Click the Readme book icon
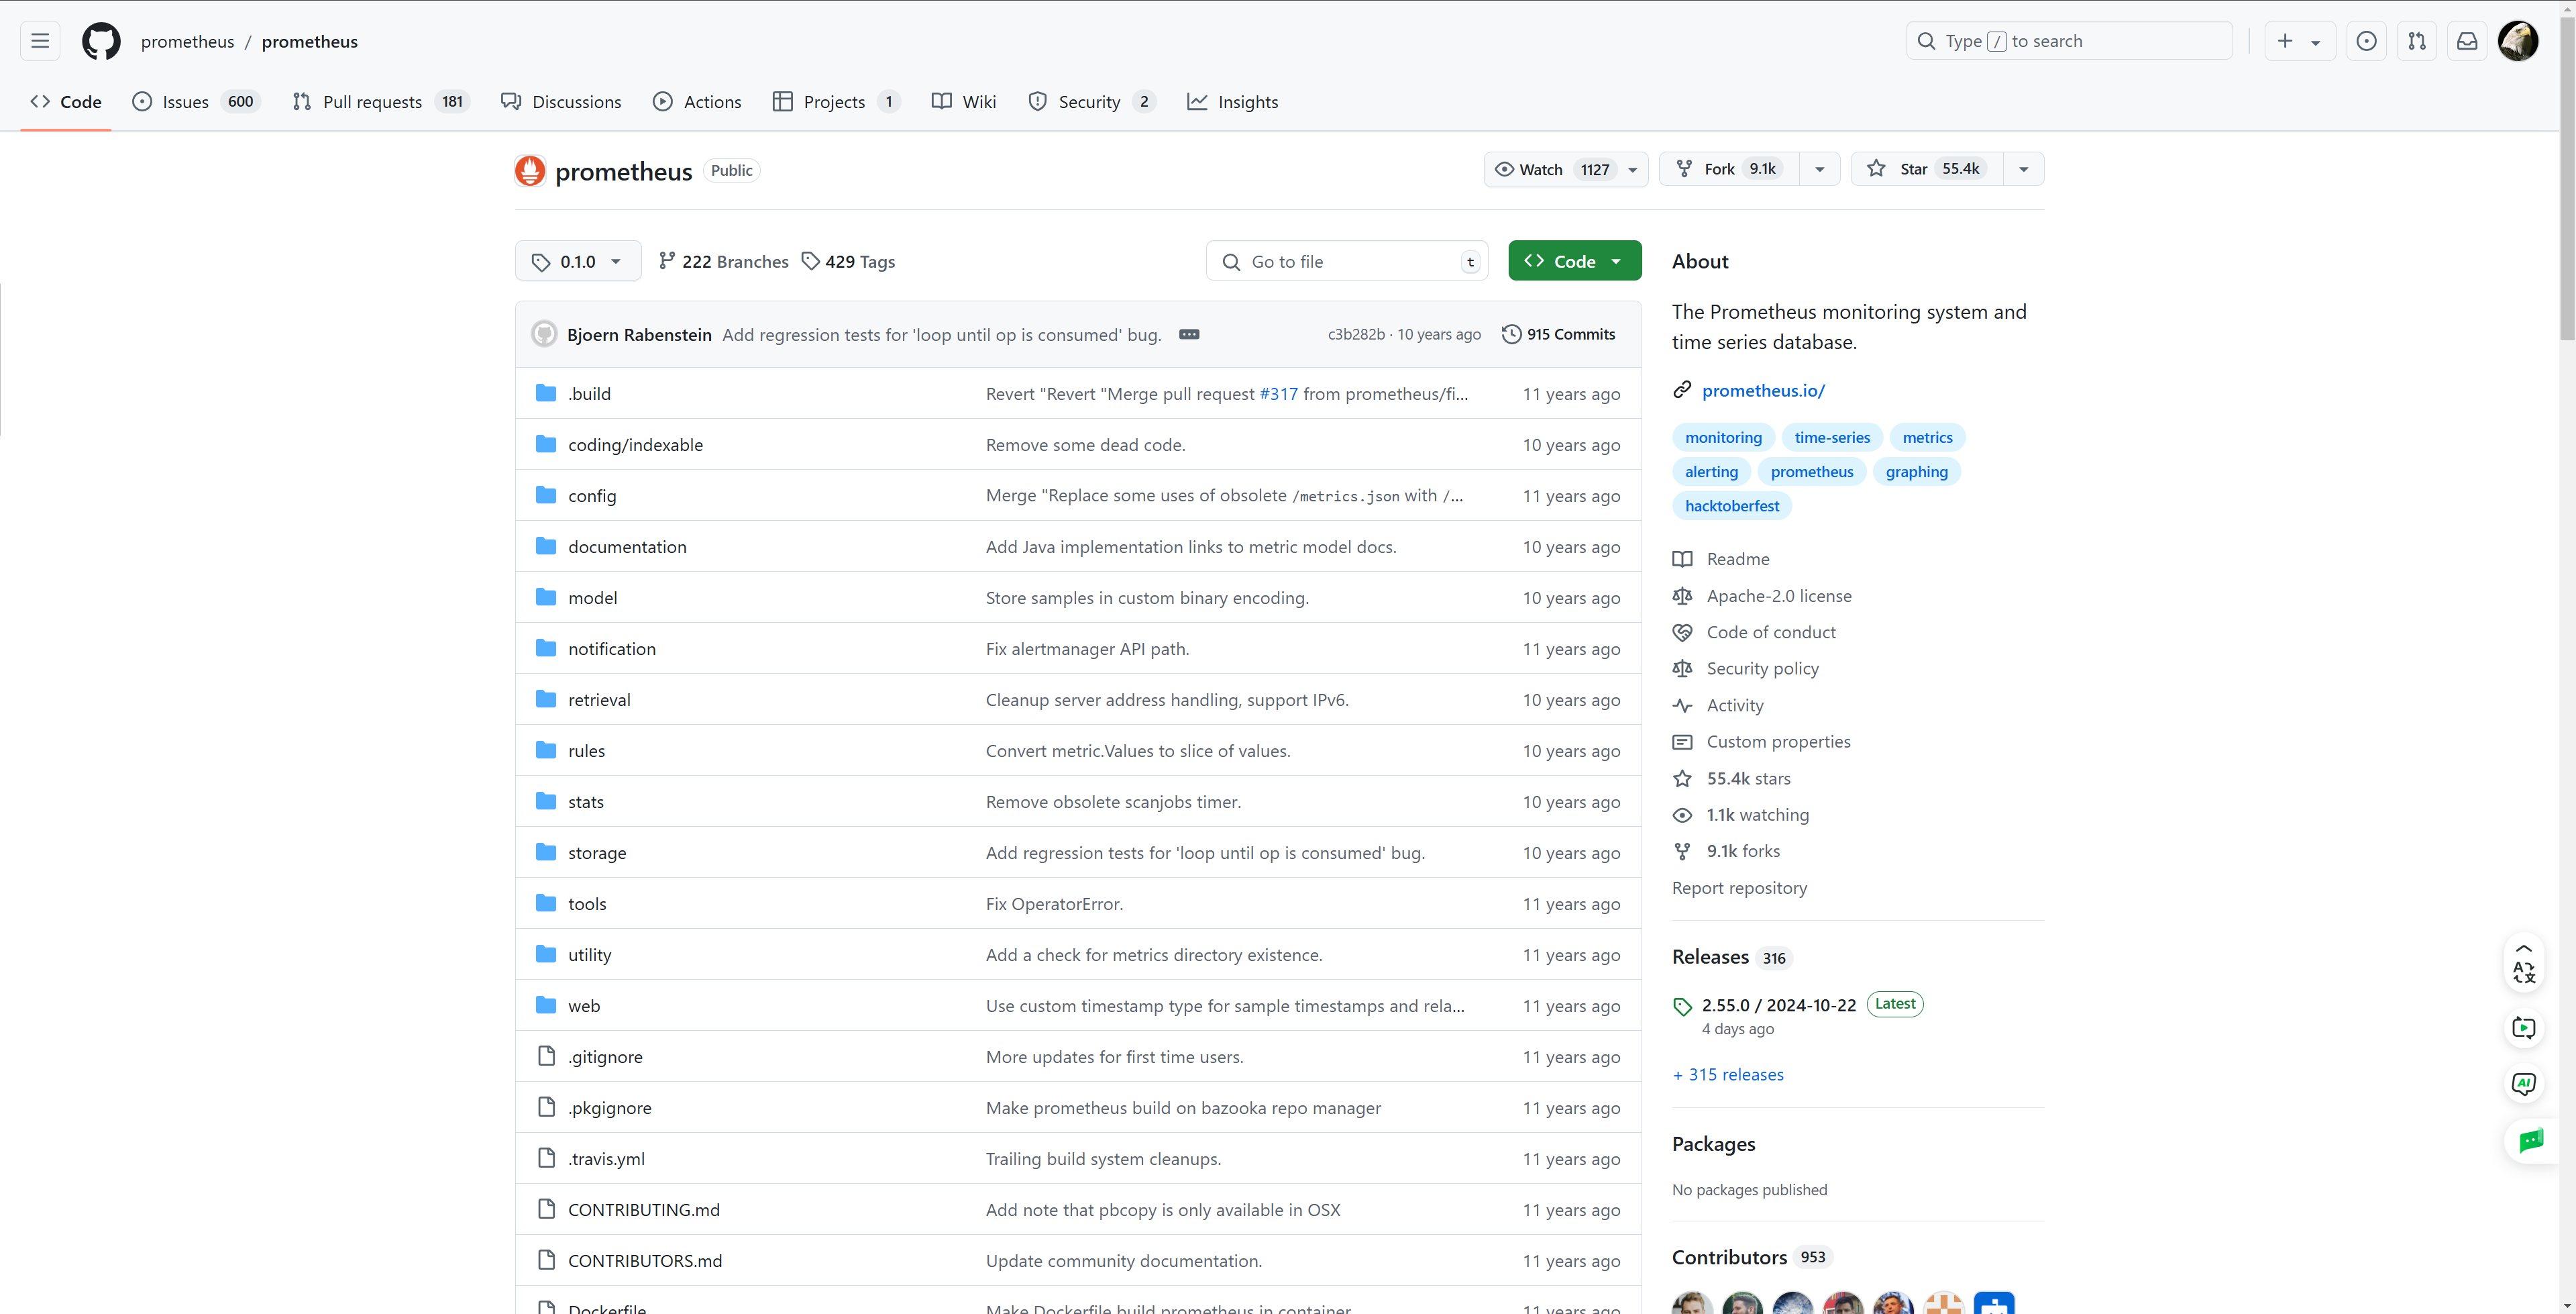This screenshot has width=2576, height=1314. coord(1682,560)
